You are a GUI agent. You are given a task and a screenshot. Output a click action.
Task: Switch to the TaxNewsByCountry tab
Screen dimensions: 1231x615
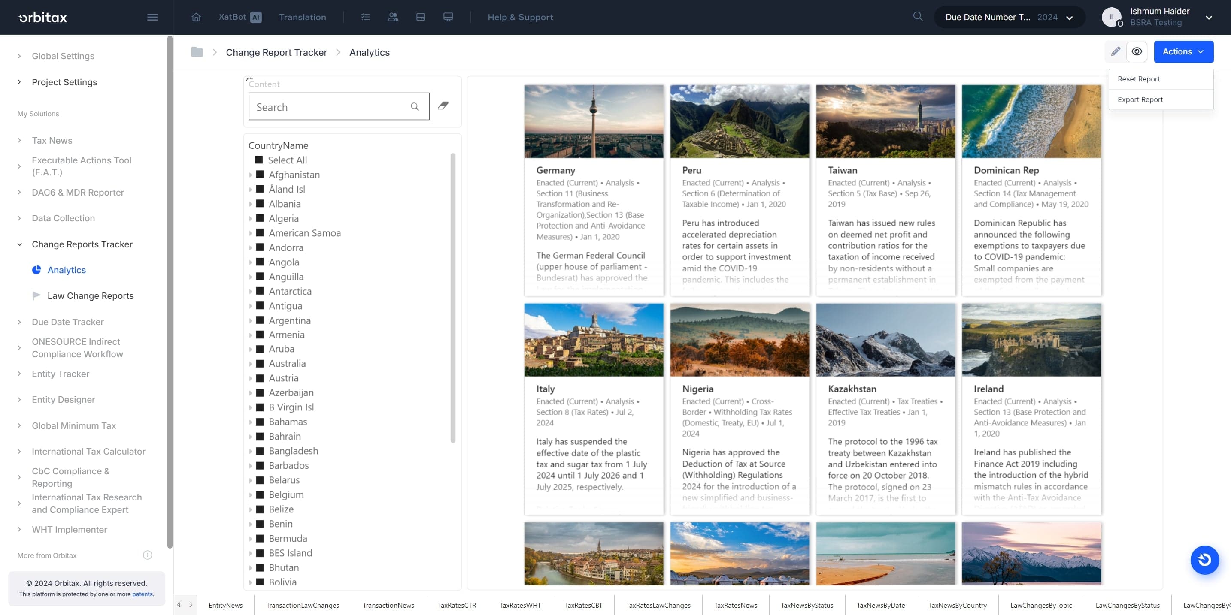(957, 605)
